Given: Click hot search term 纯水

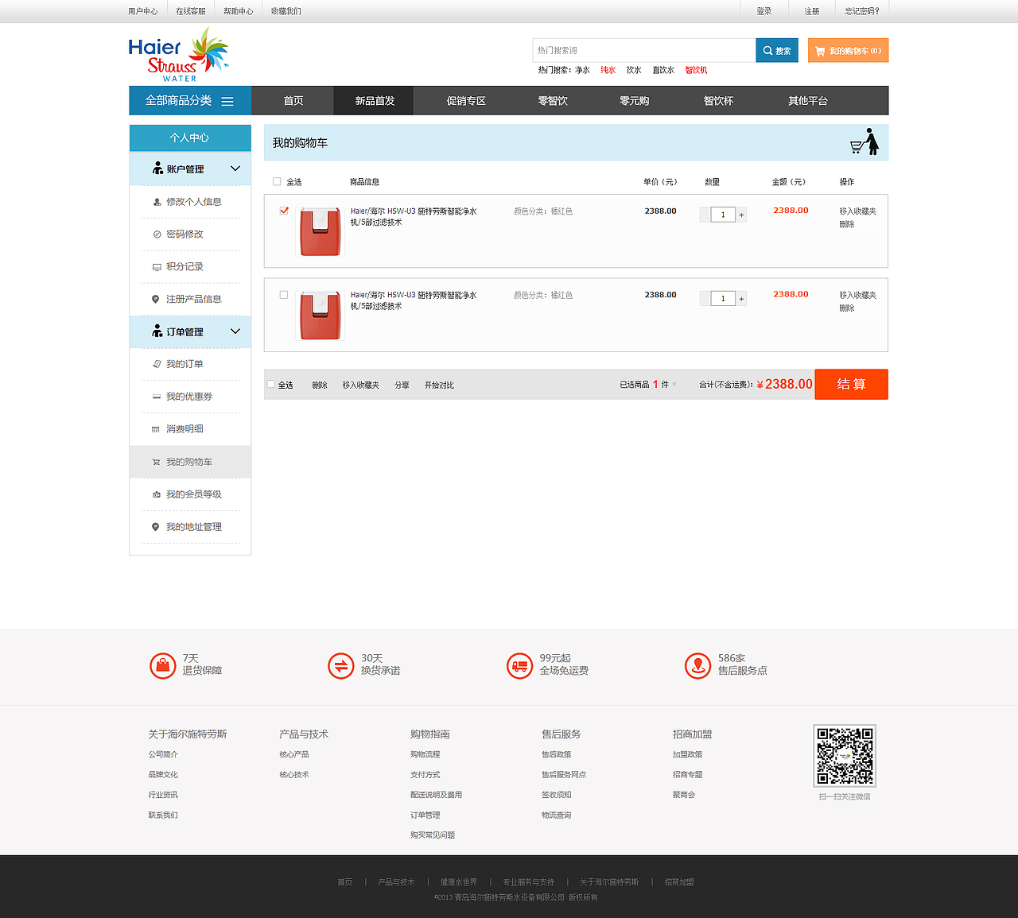Looking at the screenshot, I should click(608, 70).
